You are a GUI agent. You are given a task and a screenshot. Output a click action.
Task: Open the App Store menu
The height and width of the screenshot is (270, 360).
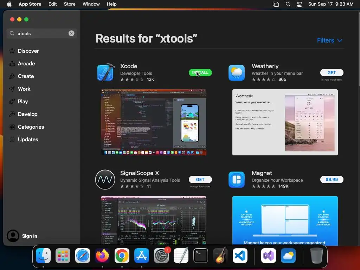point(30,4)
